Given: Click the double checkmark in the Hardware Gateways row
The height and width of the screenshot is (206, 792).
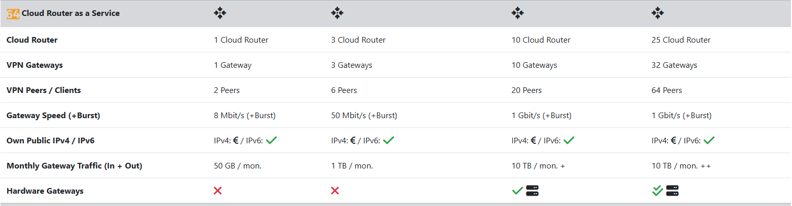Looking at the screenshot, I should (x=657, y=191).
